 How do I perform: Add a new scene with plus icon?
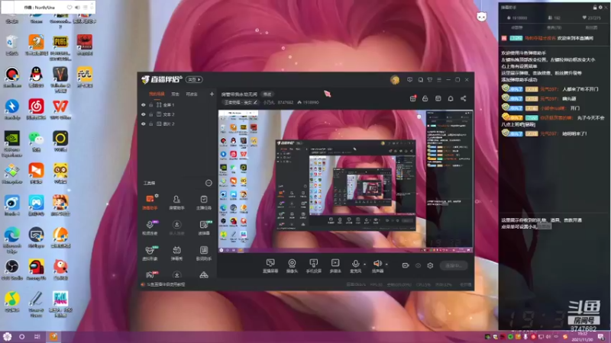(212, 94)
